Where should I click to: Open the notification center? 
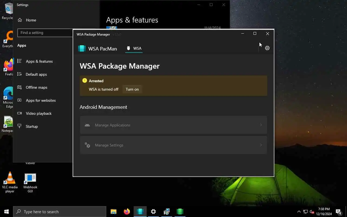coord(339,212)
